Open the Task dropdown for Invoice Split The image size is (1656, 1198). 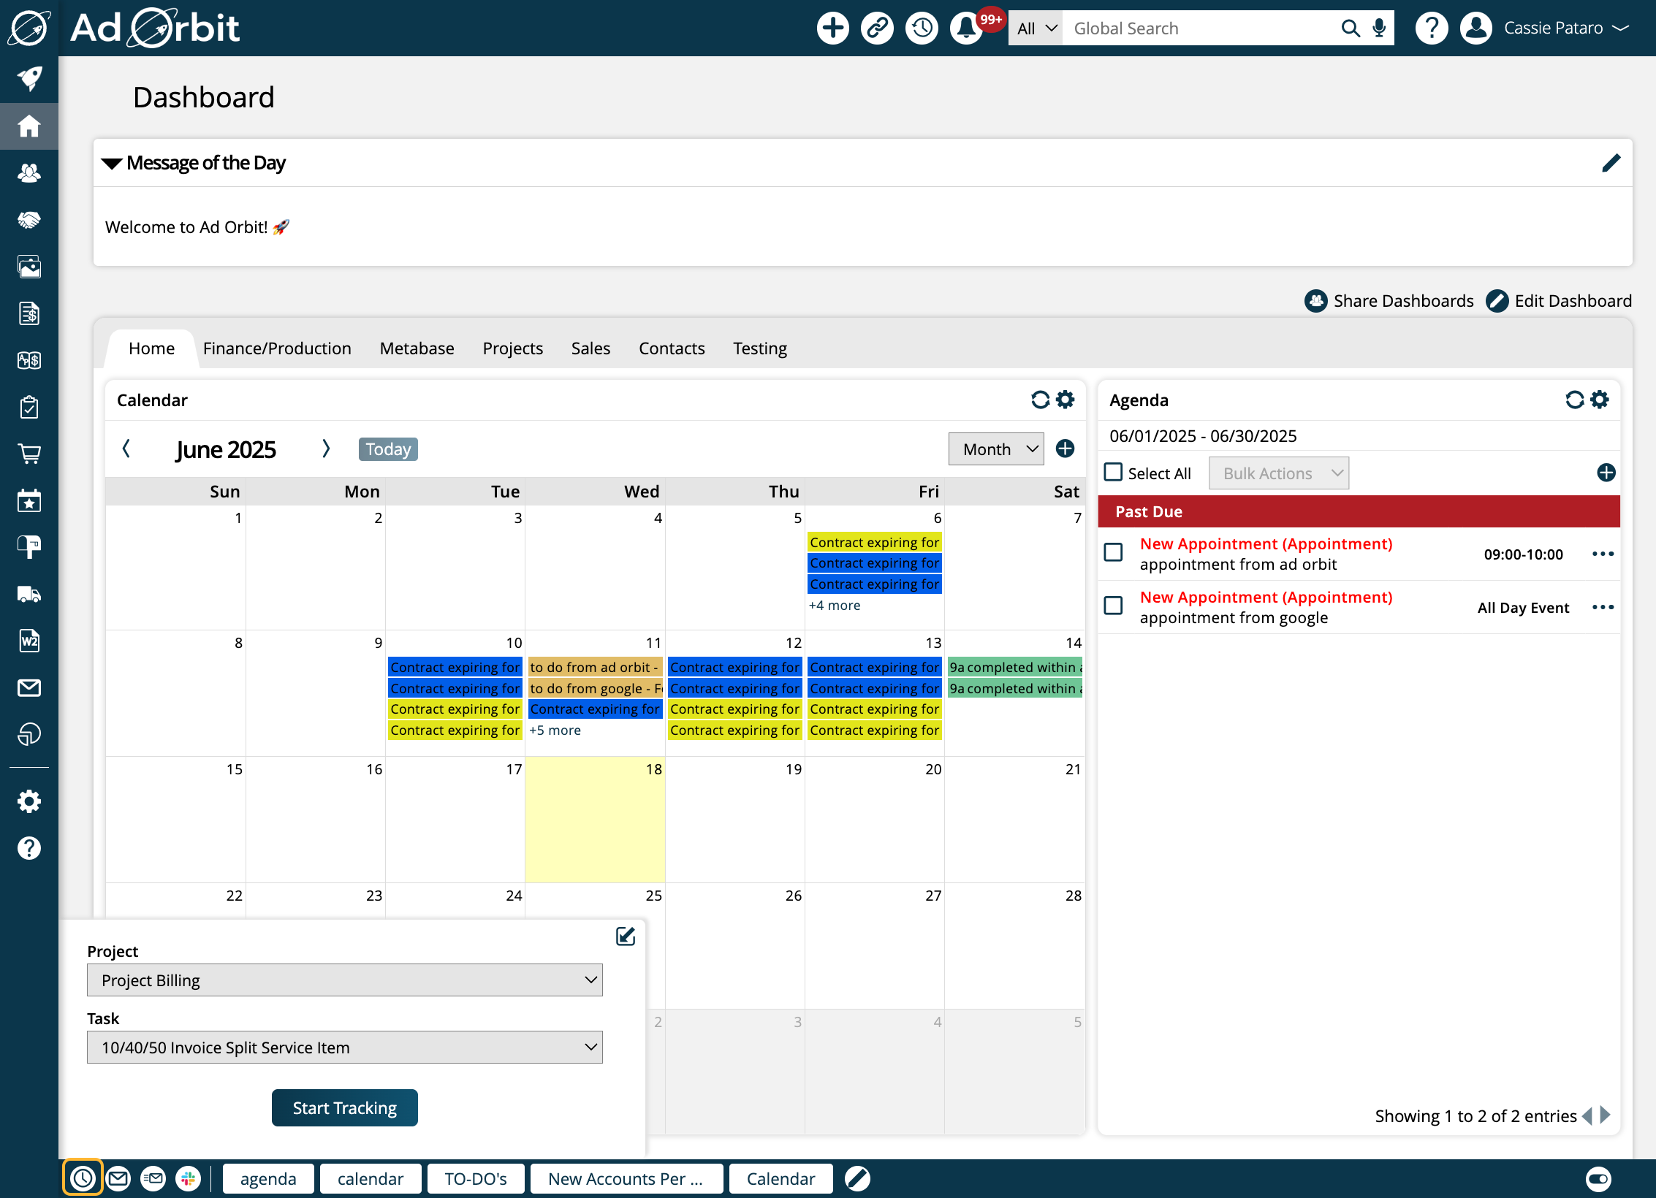pyautogui.click(x=345, y=1048)
